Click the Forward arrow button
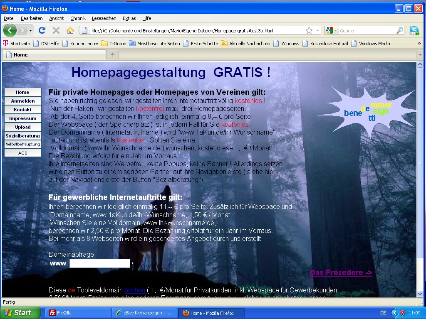This screenshot has width=426, height=319. point(22,30)
